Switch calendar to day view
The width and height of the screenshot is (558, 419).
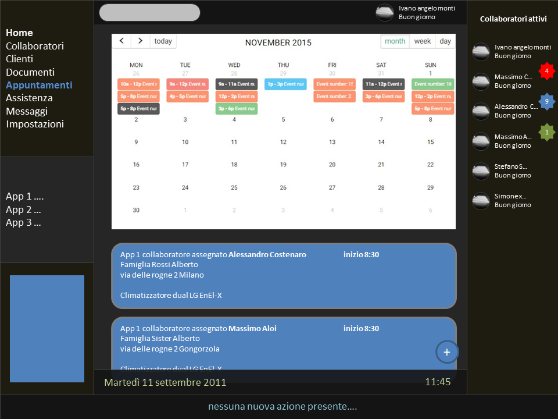(445, 41)
